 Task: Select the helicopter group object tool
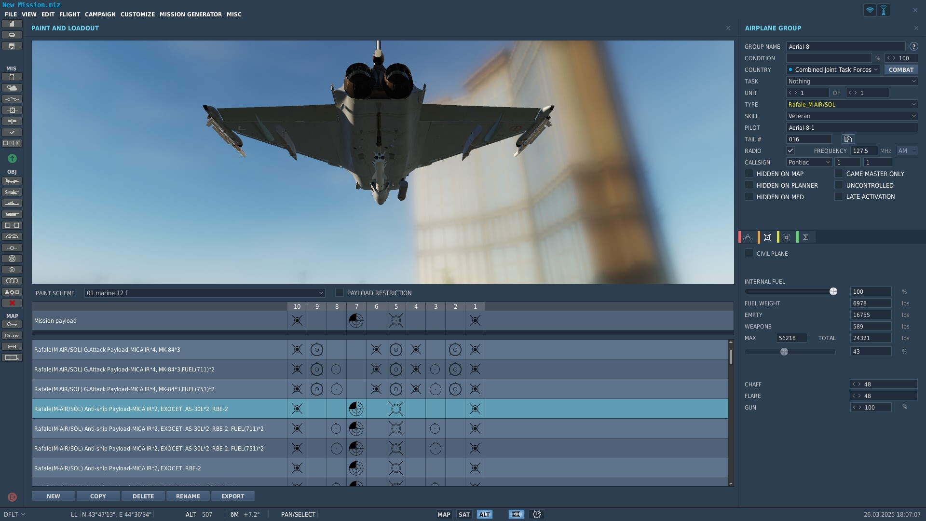coord(12,192)
